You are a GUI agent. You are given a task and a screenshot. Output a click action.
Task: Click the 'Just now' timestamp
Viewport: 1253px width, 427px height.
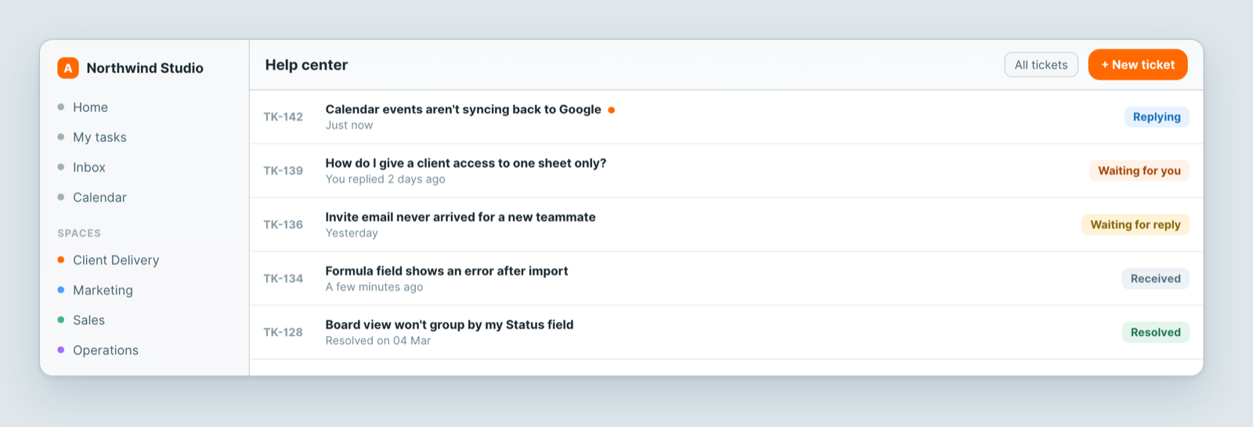pyautogui.click(x=349, y=125)
